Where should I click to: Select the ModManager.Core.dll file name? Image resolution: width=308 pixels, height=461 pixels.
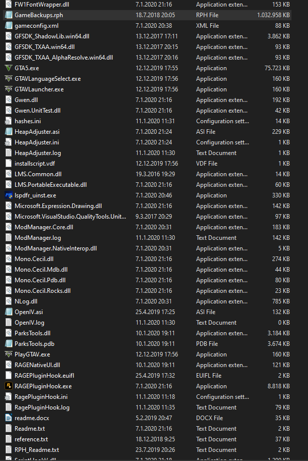[44, 227]
